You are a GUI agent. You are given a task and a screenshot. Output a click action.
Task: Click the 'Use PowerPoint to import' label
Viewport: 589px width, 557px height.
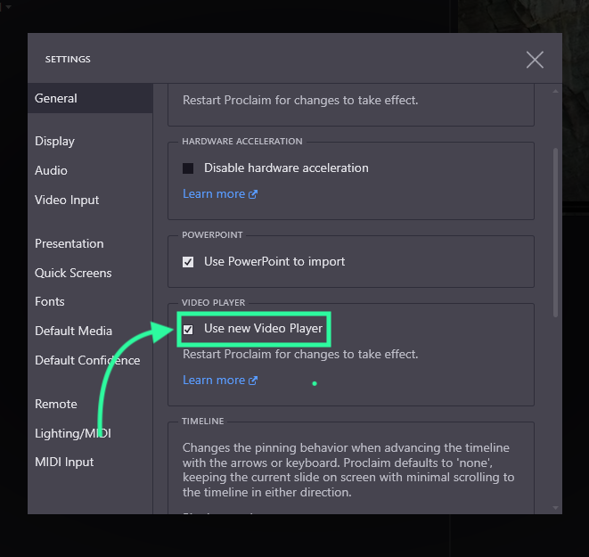click(274, 261)
